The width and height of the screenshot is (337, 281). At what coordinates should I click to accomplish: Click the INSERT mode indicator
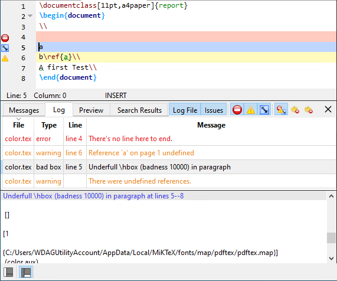(x=116, y=96)
